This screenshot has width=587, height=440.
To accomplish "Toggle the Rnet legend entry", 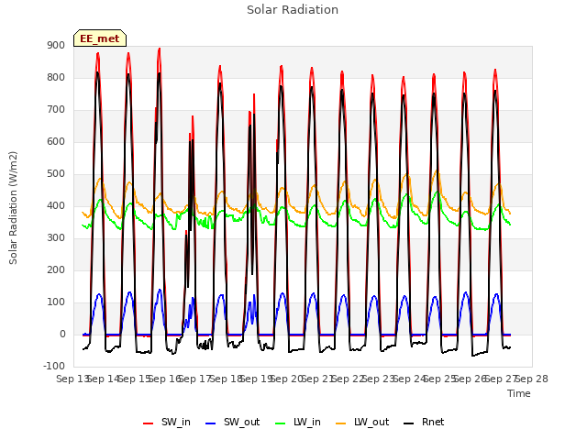I will pyautogui.click(x=424, y=422).
